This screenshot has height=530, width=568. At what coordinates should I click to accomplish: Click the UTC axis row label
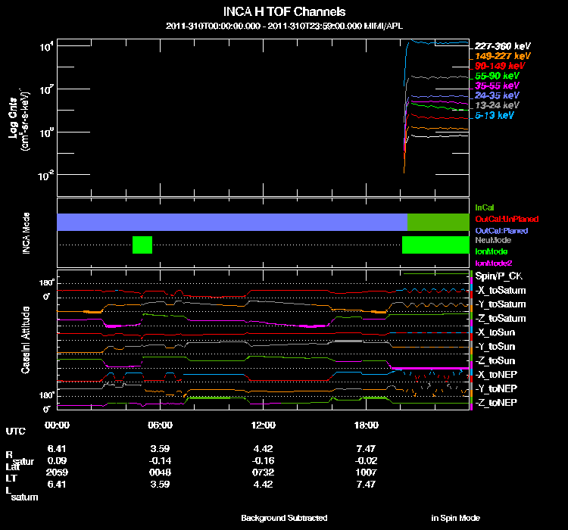click(x=16, y=431)
